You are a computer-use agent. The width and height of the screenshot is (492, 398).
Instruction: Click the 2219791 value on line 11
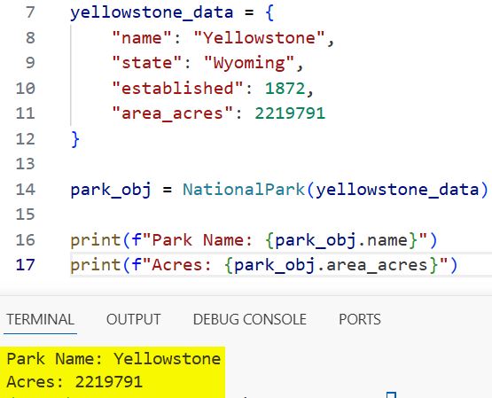tap(290, 113)
